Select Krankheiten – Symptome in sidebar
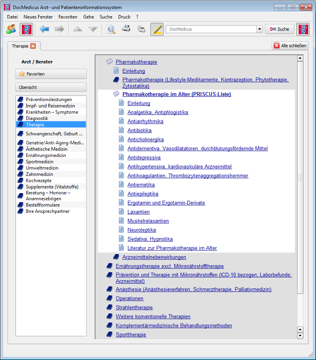This screenshot has width=316, height=360. [x=51, y=112]
